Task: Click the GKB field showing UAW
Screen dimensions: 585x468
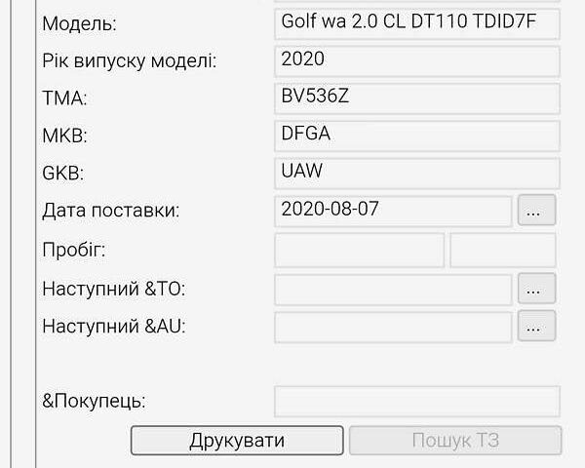Action: pos(417,173)
